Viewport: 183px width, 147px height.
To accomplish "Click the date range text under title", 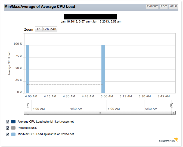I will pyautogui.click(x=91, y=21).
